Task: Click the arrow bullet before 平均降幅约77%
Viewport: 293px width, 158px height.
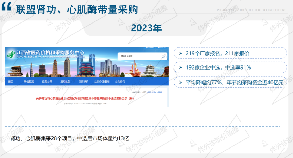Action: coord(181,83)
